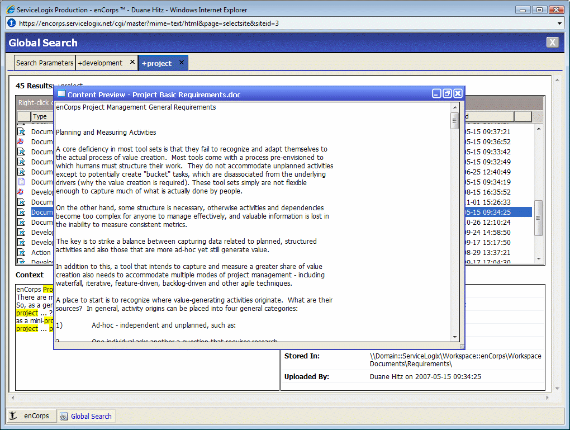Screen dimensions: 570x430
Task: Click the Content Preview scrollbar down arrow
Action: click(x=455, y=337)
